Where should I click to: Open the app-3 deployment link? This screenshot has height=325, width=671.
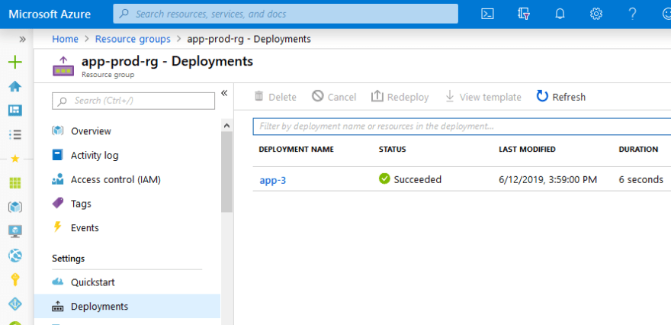tap(273, 180)
